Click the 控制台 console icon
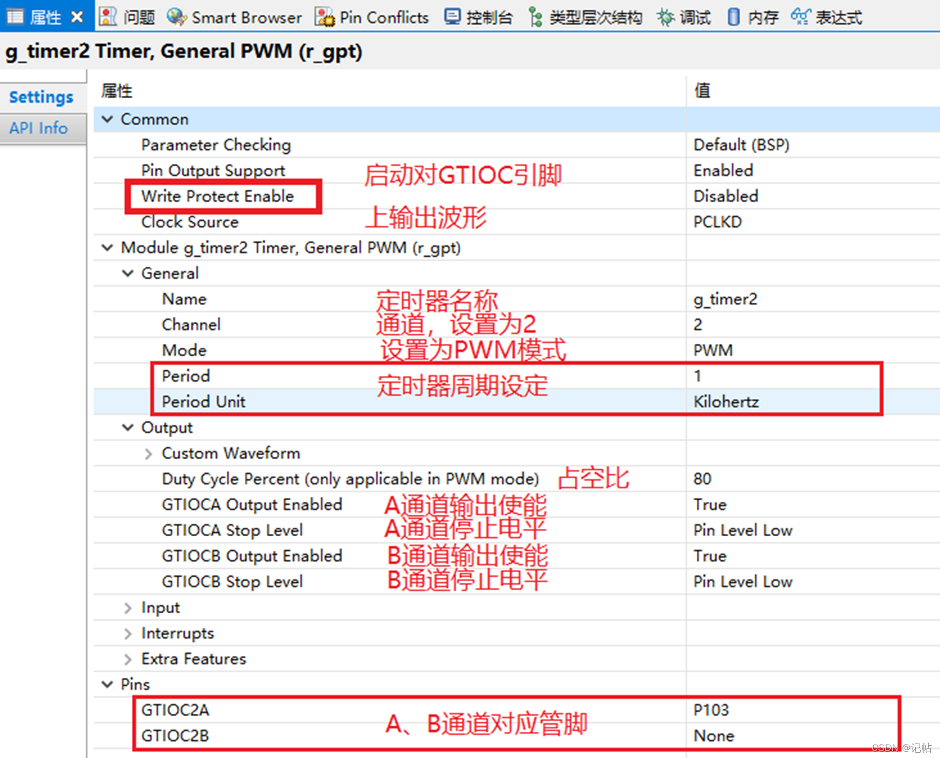 click(452, 17)
